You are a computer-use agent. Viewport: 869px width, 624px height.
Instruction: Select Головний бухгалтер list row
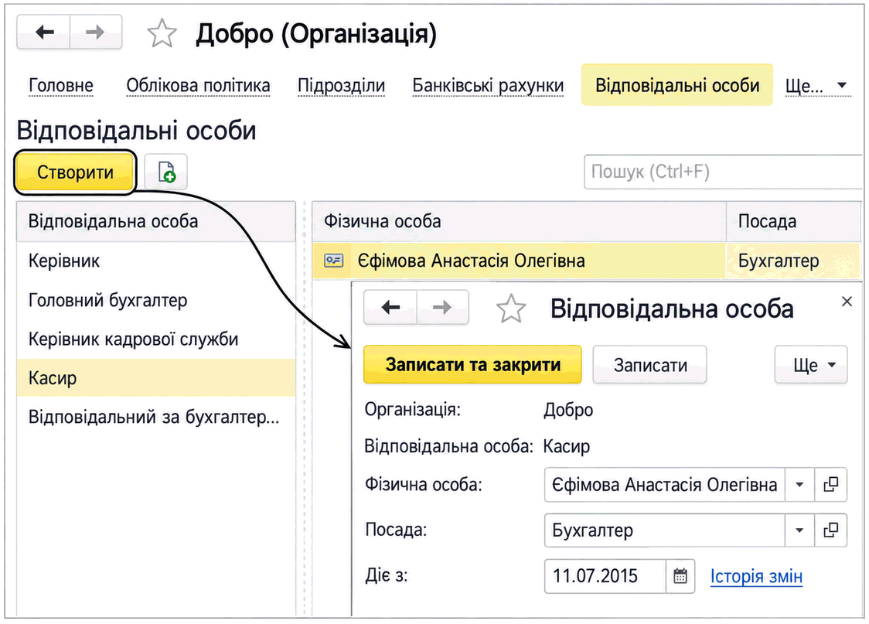(x=155, y=300)
